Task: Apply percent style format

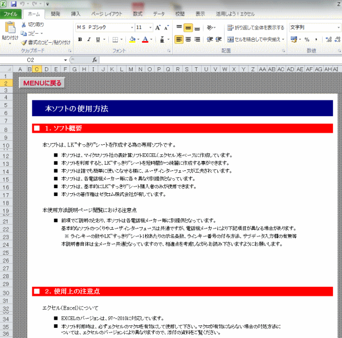Action: (307, 39)
